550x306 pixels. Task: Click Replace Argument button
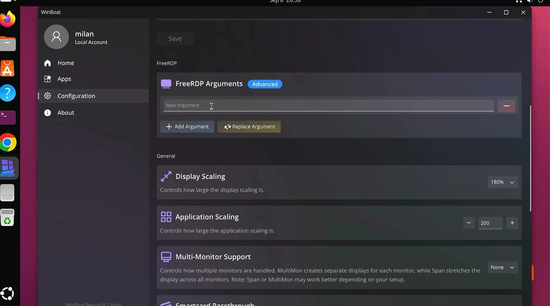point(249,127)
